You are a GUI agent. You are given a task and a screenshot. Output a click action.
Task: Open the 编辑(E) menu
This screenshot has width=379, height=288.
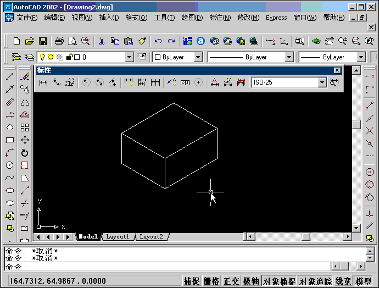click(54, 18)
